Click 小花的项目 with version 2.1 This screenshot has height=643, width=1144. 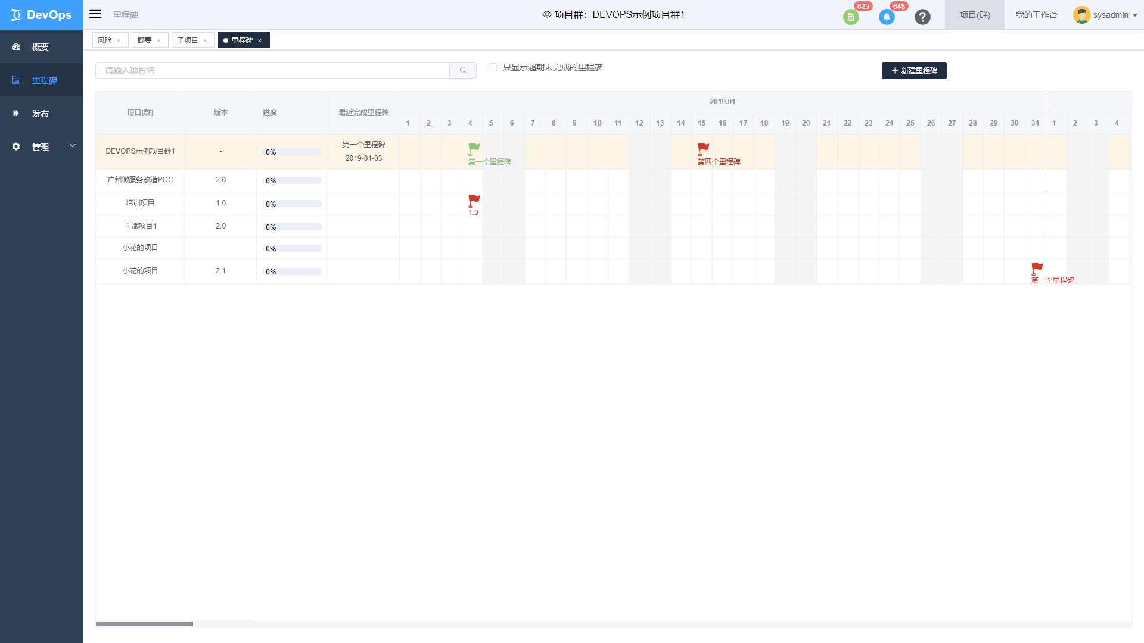tap(140, 271)
